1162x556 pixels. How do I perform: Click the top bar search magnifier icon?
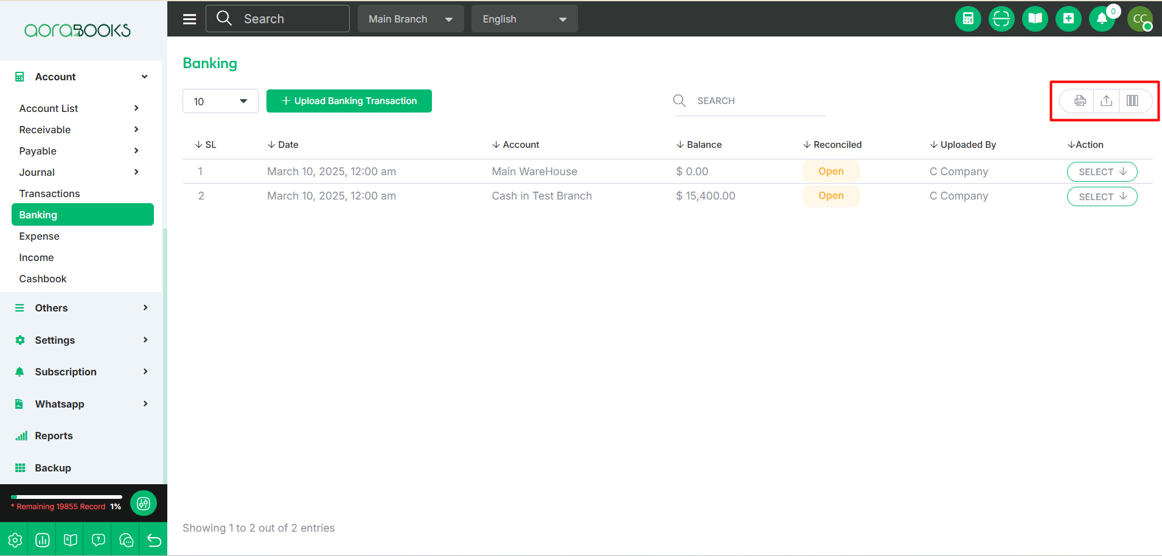coord(224,18)
